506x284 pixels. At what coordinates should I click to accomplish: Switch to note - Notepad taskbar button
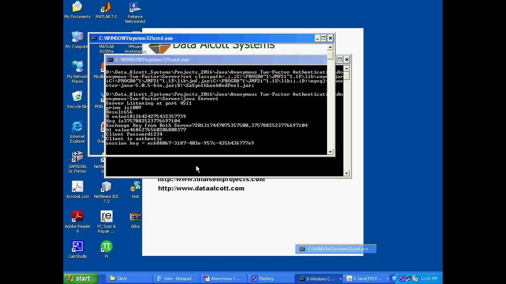coord(177,278)
